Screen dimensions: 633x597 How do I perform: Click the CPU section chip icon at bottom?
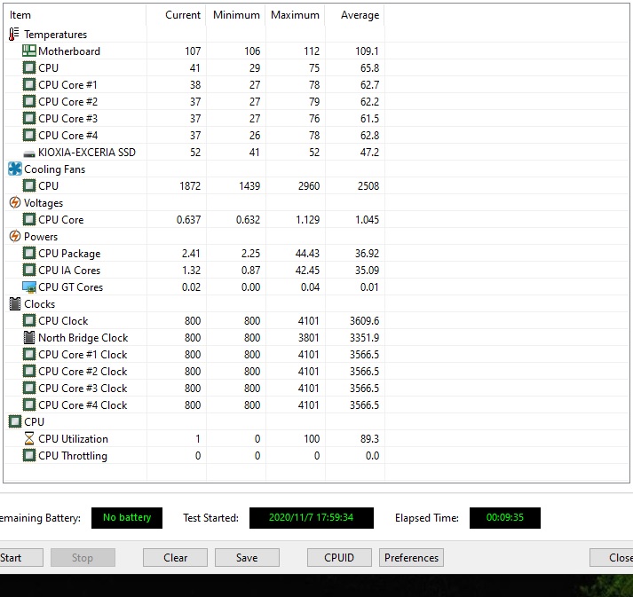pos(15,421)
